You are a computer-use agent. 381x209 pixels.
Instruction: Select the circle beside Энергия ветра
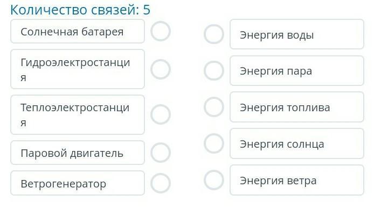(214, 180)
